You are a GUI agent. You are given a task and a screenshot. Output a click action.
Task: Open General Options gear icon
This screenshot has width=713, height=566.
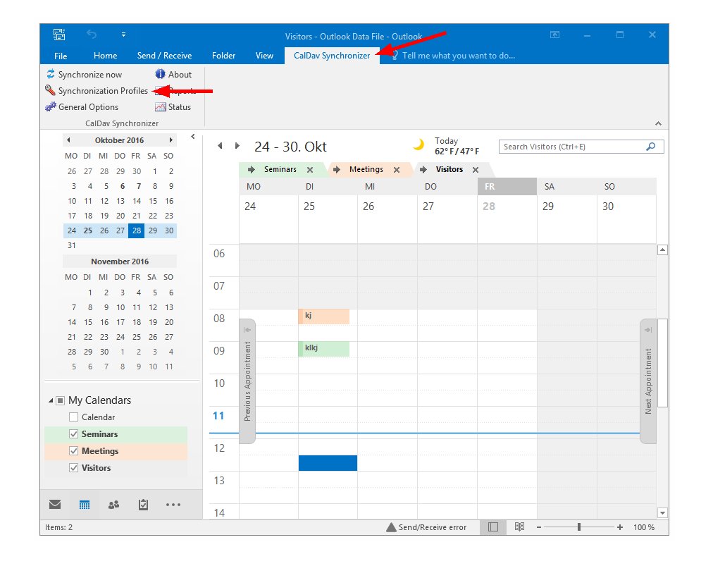point(51,107)
